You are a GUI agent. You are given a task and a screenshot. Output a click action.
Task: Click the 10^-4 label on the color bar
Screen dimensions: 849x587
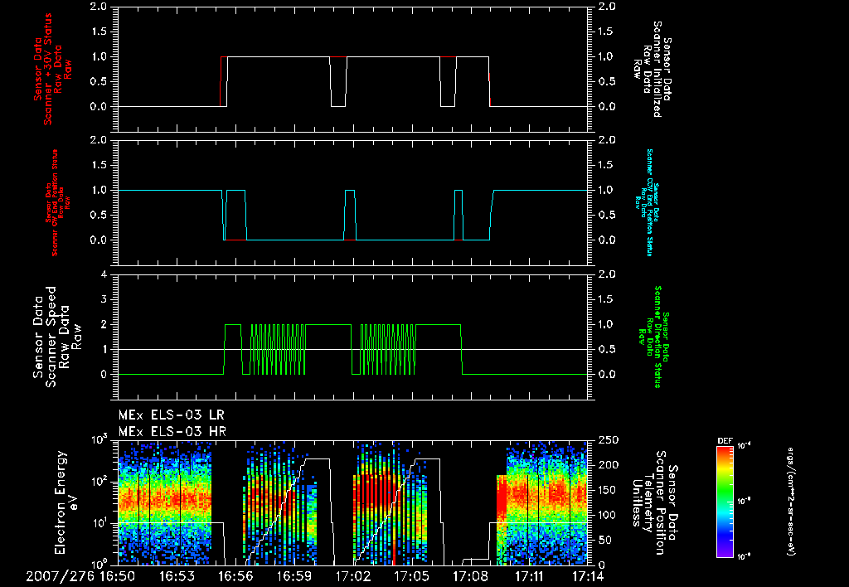745,445
